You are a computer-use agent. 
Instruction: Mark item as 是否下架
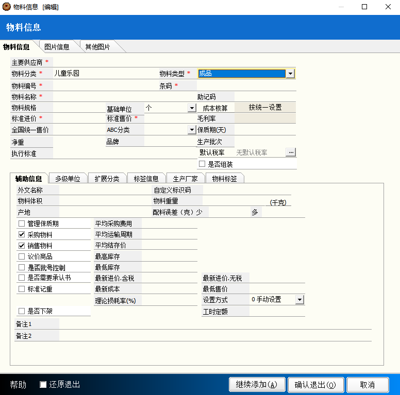22,311
